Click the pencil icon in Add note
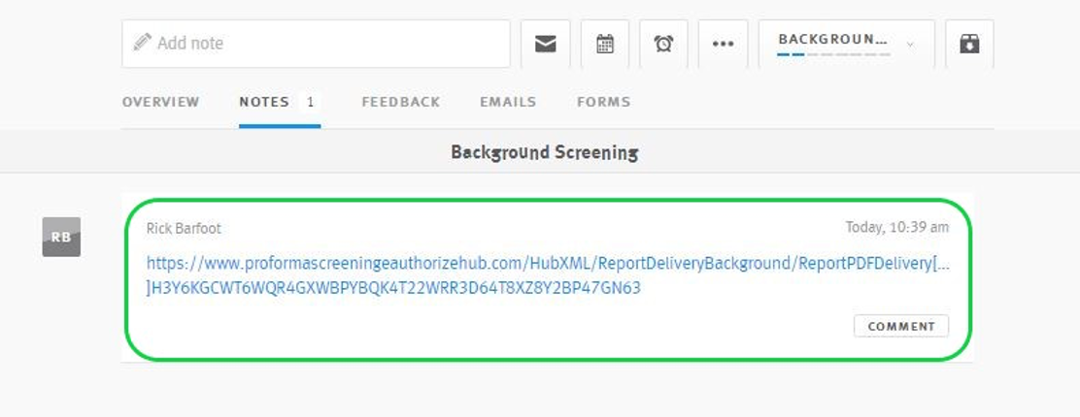 tap(143, 43)
